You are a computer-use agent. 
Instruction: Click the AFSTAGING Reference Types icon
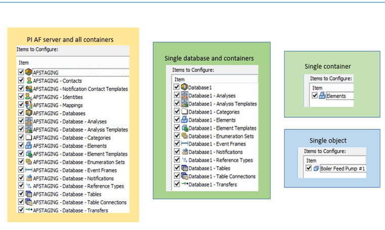click(x=29, y=186)
